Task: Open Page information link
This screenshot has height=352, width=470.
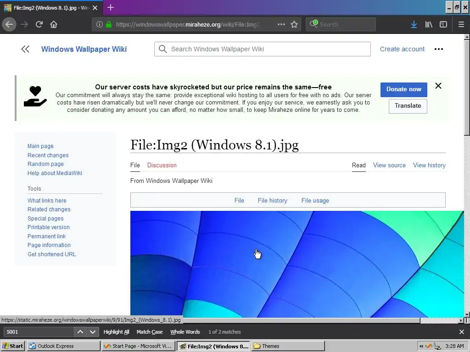Action: tap(49, 245)
